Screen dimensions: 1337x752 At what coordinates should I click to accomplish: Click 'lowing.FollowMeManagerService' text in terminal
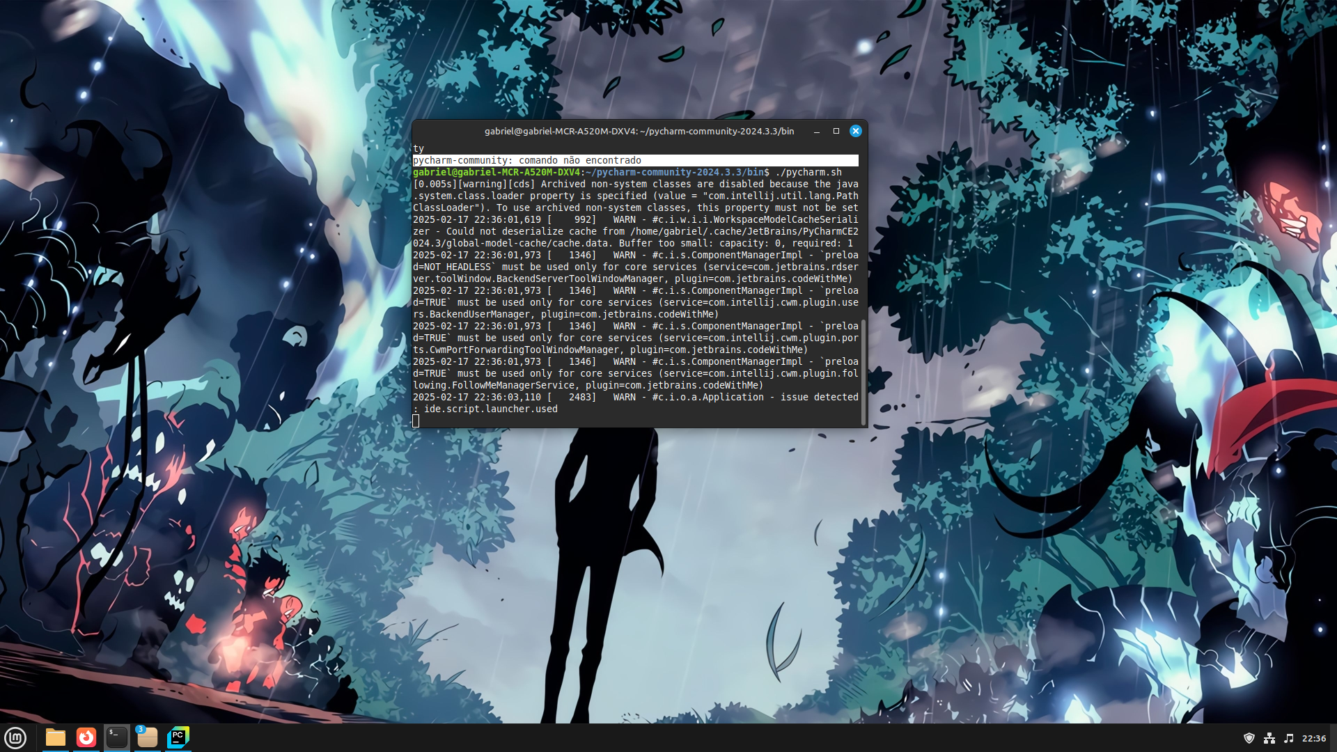[494, 385]
